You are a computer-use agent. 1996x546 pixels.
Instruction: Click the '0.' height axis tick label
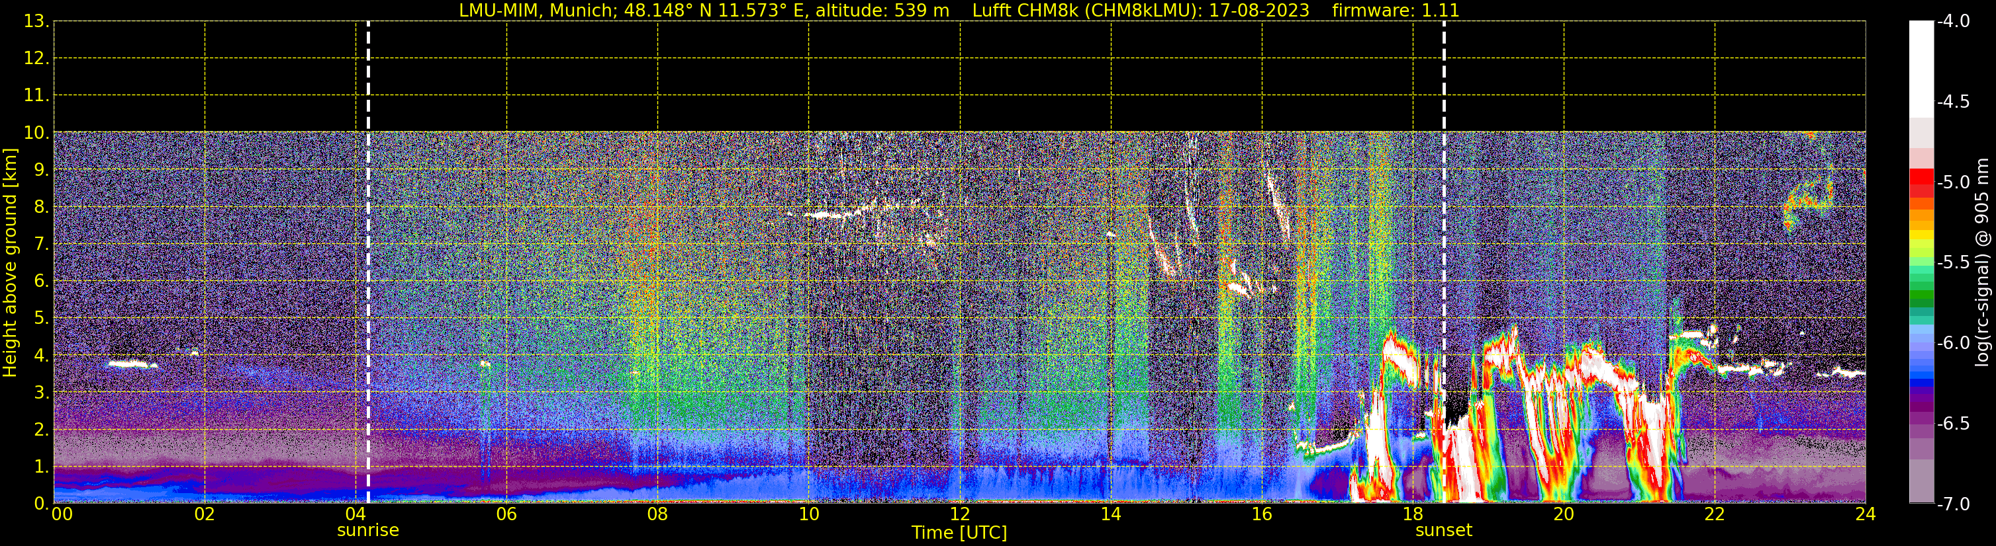coord(42,504)
